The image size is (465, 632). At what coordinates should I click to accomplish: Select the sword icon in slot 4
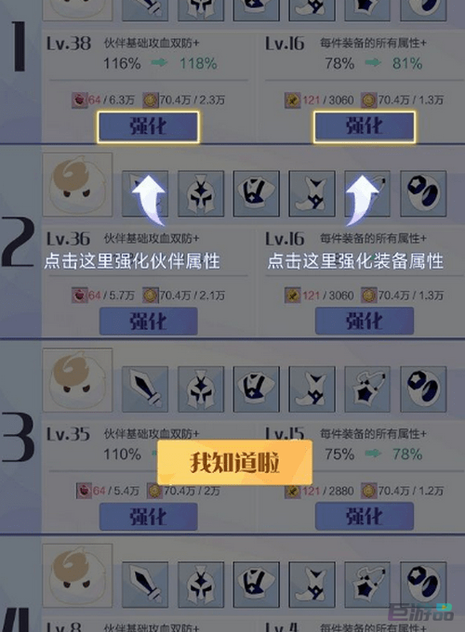[x=145, y=585]
